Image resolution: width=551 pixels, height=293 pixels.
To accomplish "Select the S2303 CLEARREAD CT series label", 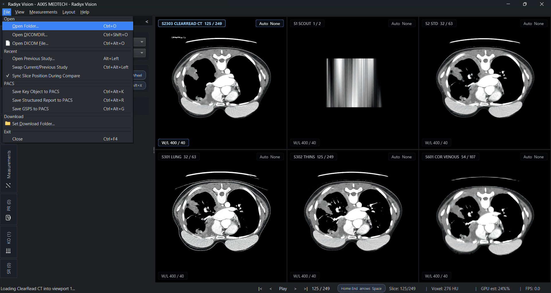I will 192,24.
